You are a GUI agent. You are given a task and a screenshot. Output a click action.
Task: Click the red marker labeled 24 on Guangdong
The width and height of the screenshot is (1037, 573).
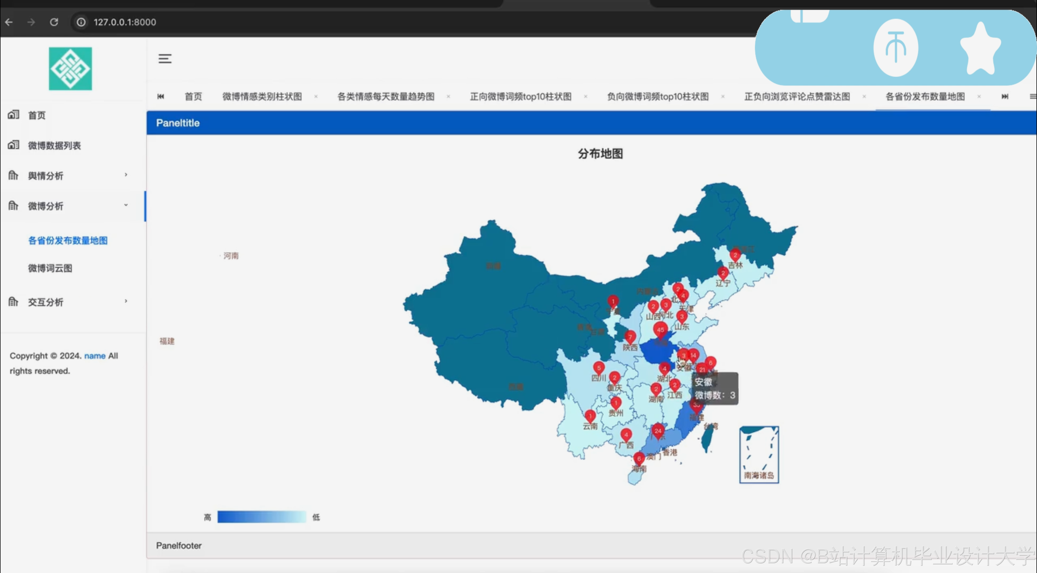click(x=658, y=431)
